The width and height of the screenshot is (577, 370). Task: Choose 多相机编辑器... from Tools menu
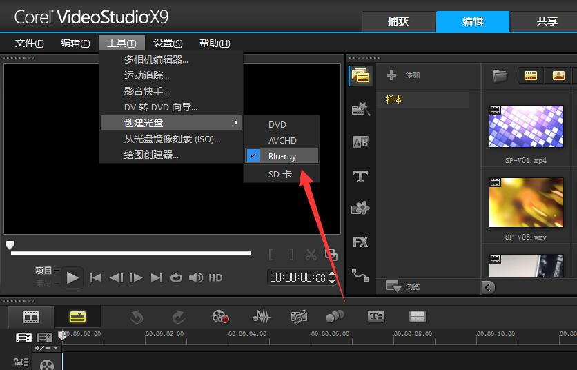[x=171, y=59]
